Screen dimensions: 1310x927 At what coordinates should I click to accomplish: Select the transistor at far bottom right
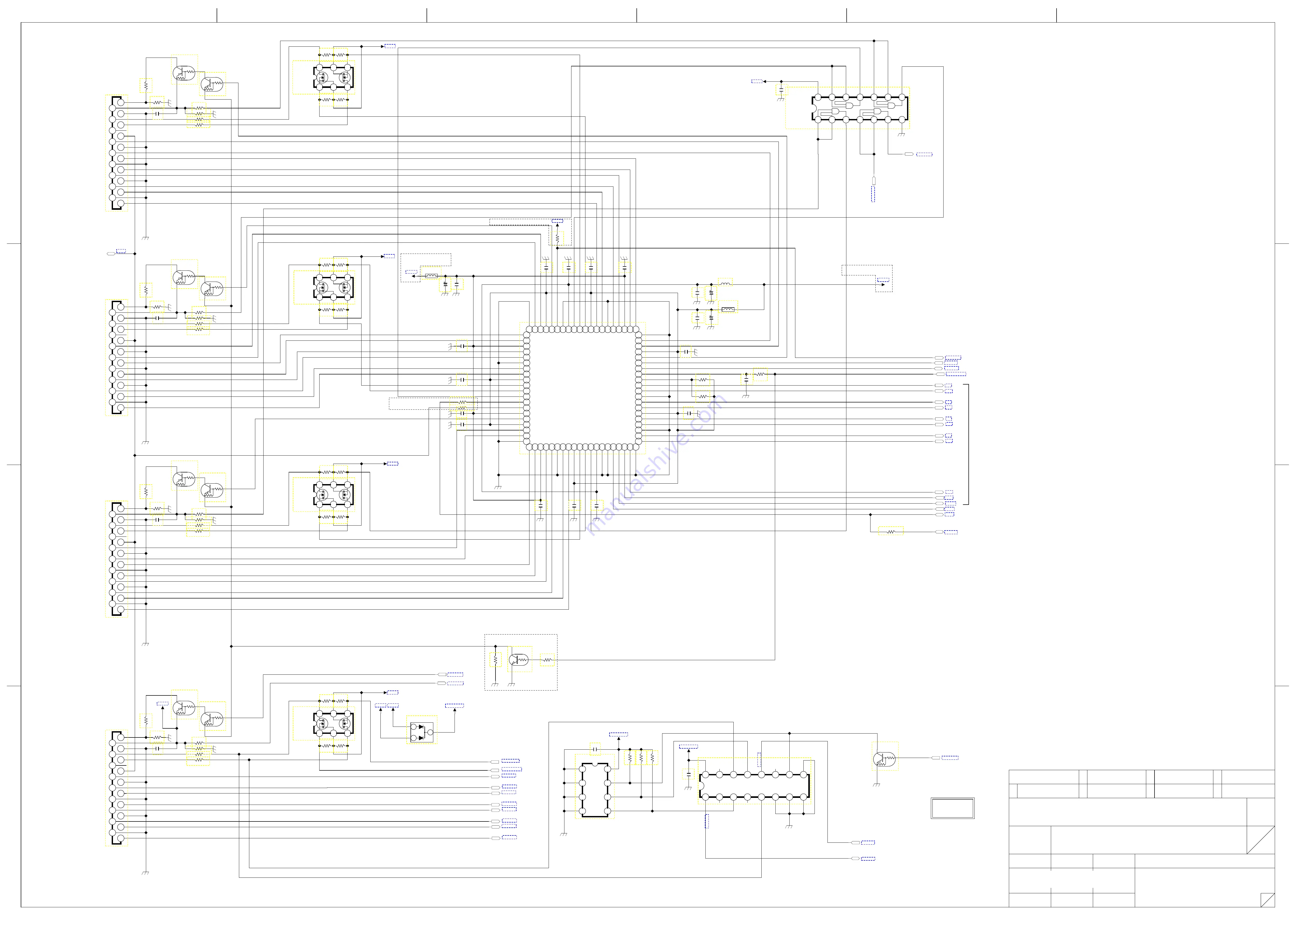tap(884, 759)
